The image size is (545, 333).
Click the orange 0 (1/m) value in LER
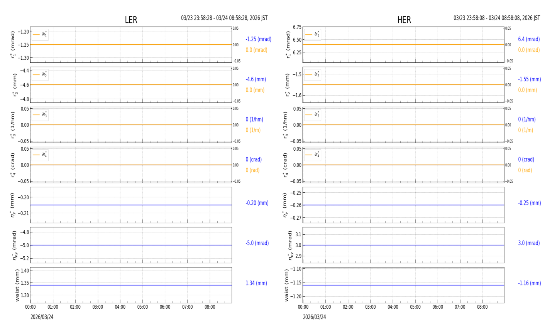pos(253,130)
